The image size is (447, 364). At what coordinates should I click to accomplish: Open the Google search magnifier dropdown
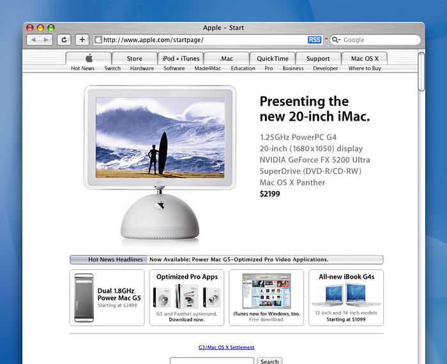click(336, 40)
